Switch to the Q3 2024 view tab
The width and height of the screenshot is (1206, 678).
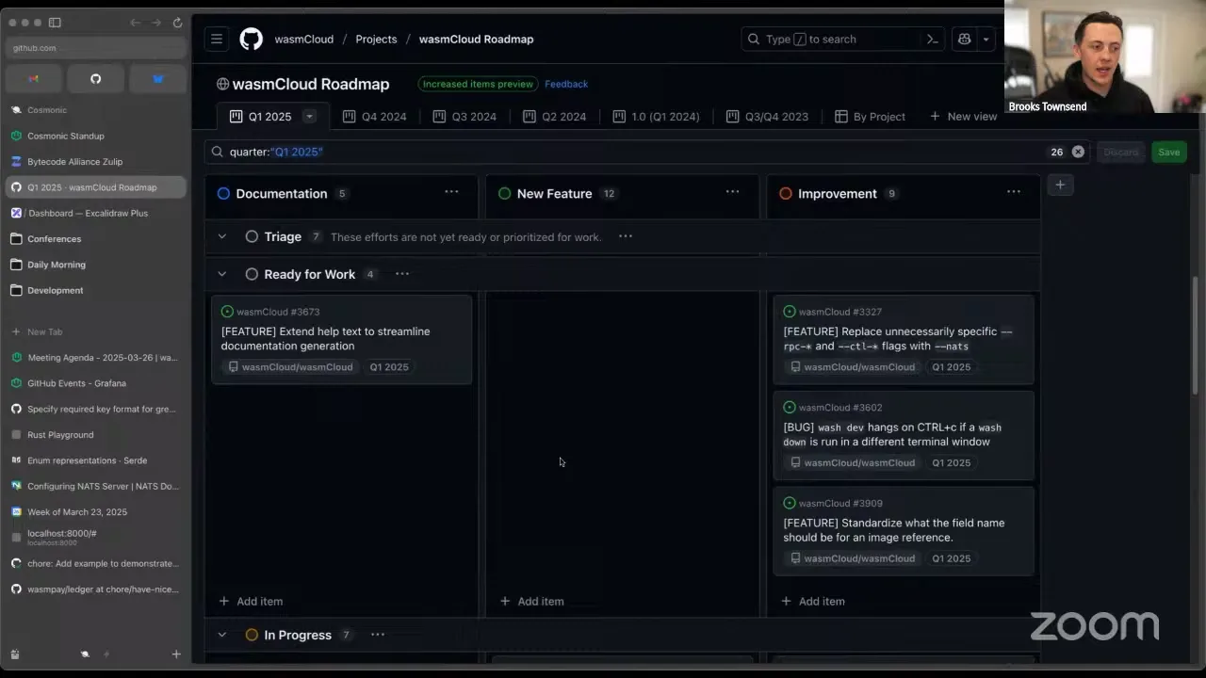pyautogui.click(x=464, y=117)
